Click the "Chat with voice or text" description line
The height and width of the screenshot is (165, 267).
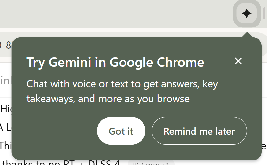pyautogui.click(x=122, y=84)
